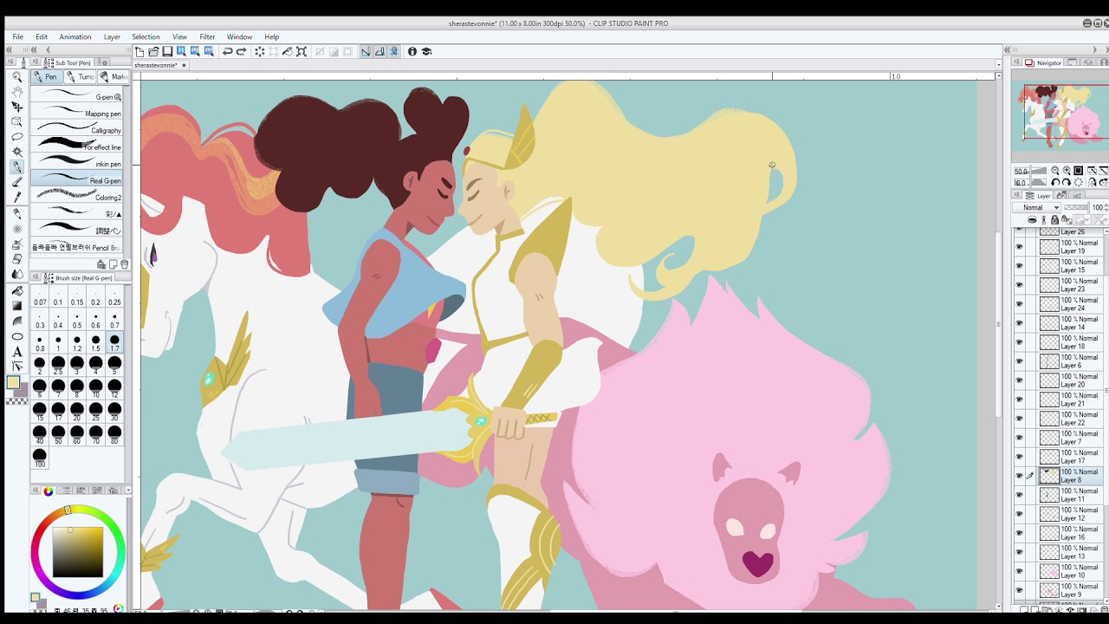1109x624 pixels.
Task: Select the Eyedropper tool
Action: pos(16,197)
